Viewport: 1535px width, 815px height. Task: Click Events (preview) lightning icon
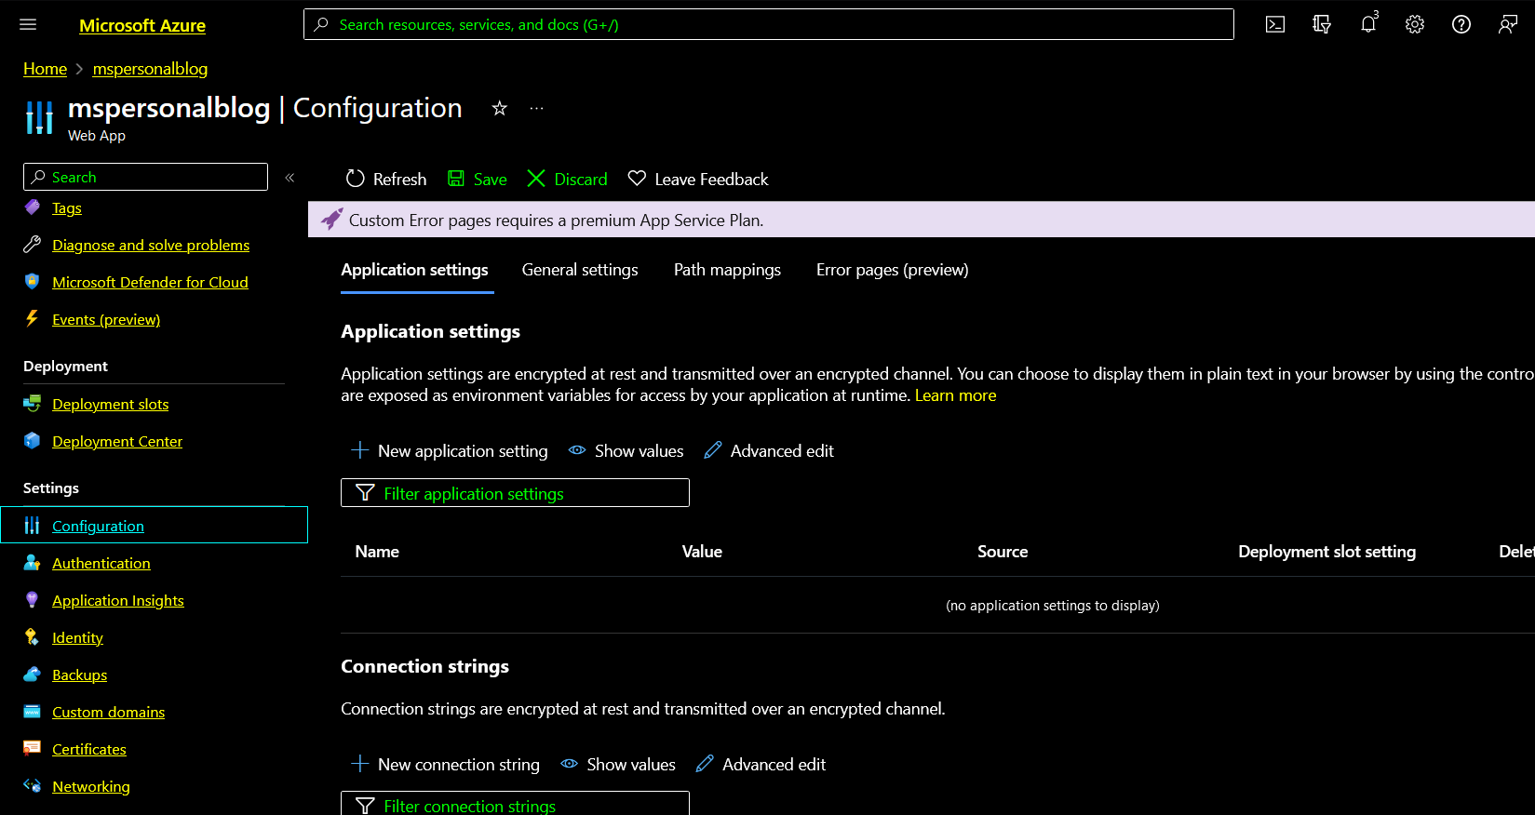(x=33, y=319)
